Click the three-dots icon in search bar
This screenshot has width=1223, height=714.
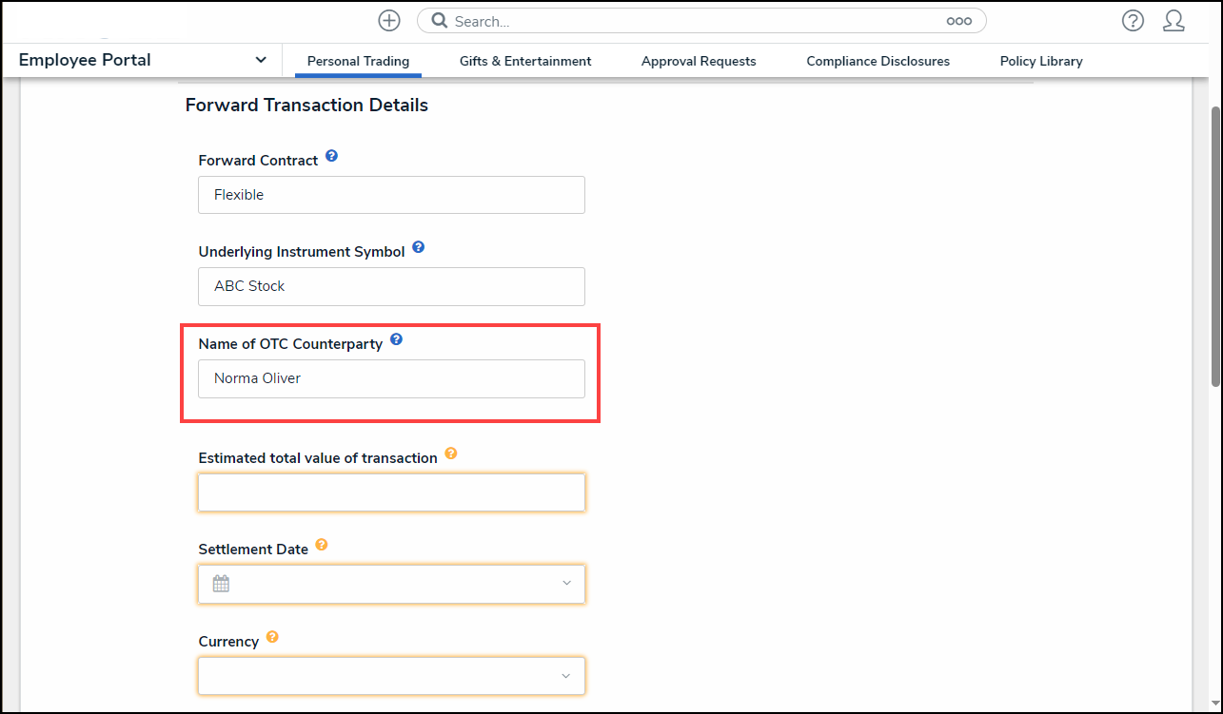click(x=958, y=21)
